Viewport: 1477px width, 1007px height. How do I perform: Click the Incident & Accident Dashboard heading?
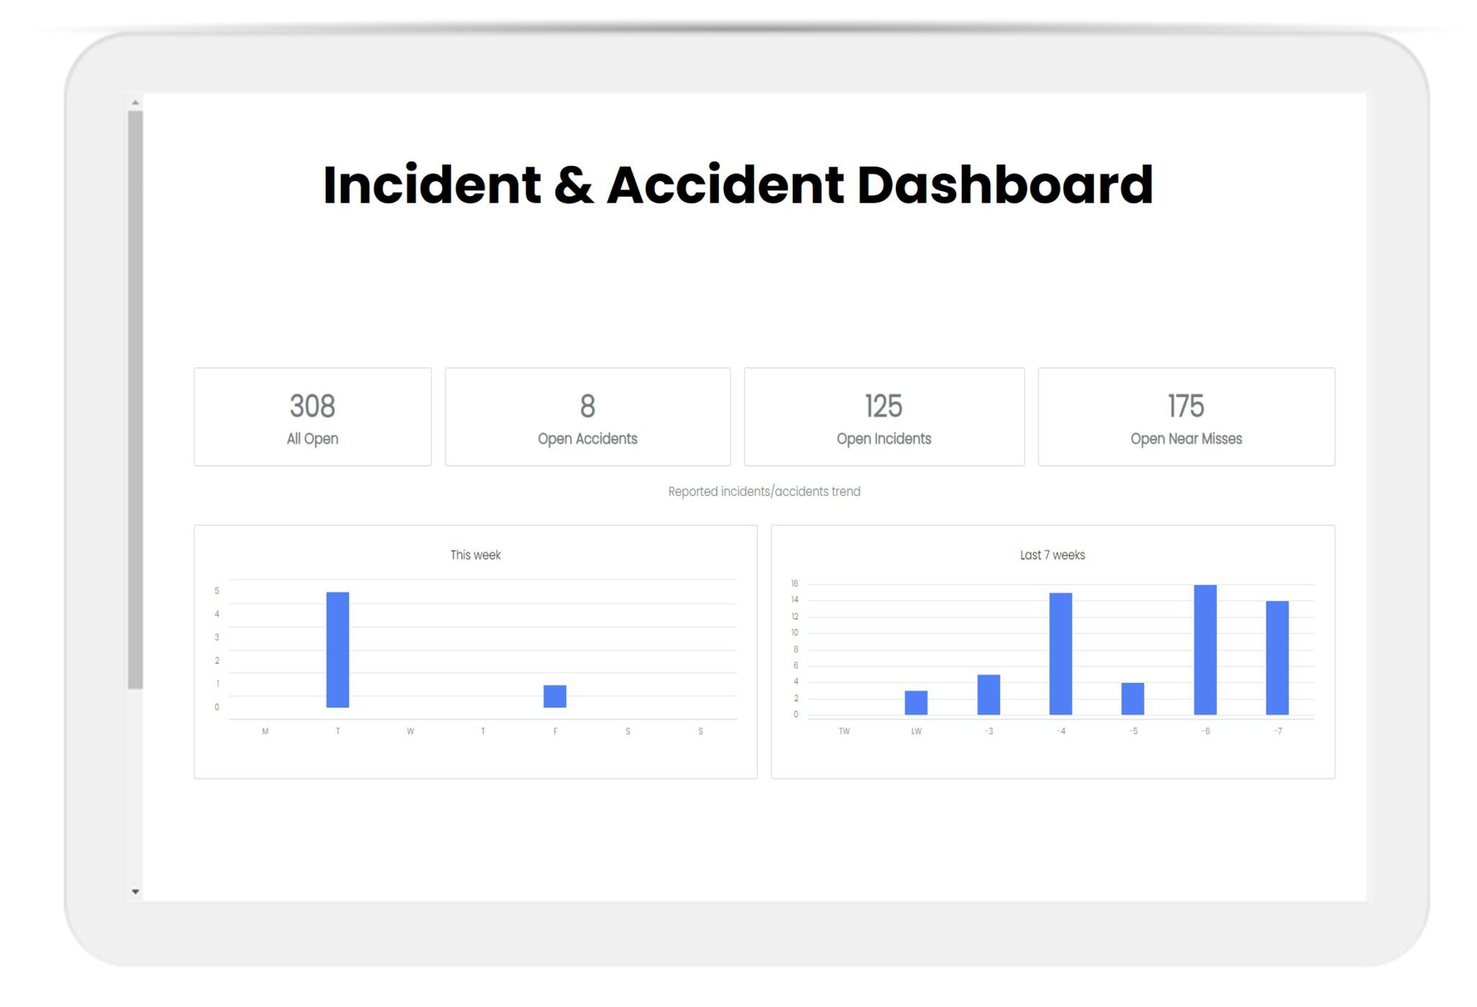(737, 186)
